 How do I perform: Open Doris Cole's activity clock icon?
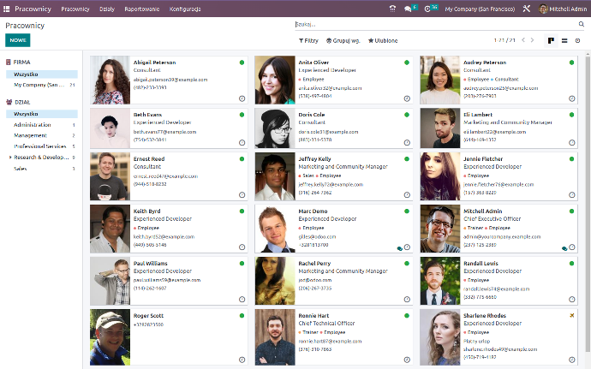pyautogui.click(x=407, y=142)
